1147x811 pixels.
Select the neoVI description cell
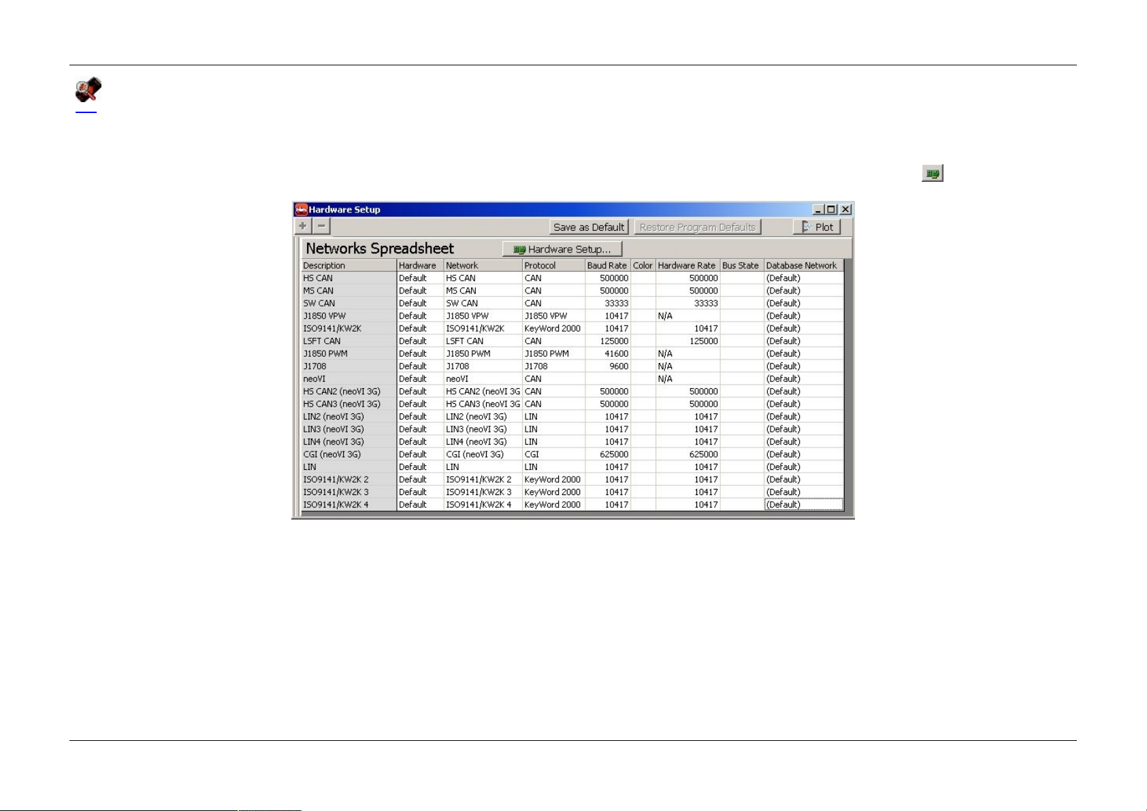point(349,379)
